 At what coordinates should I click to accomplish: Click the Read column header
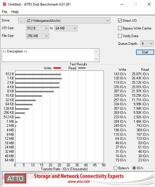[145, 70]
